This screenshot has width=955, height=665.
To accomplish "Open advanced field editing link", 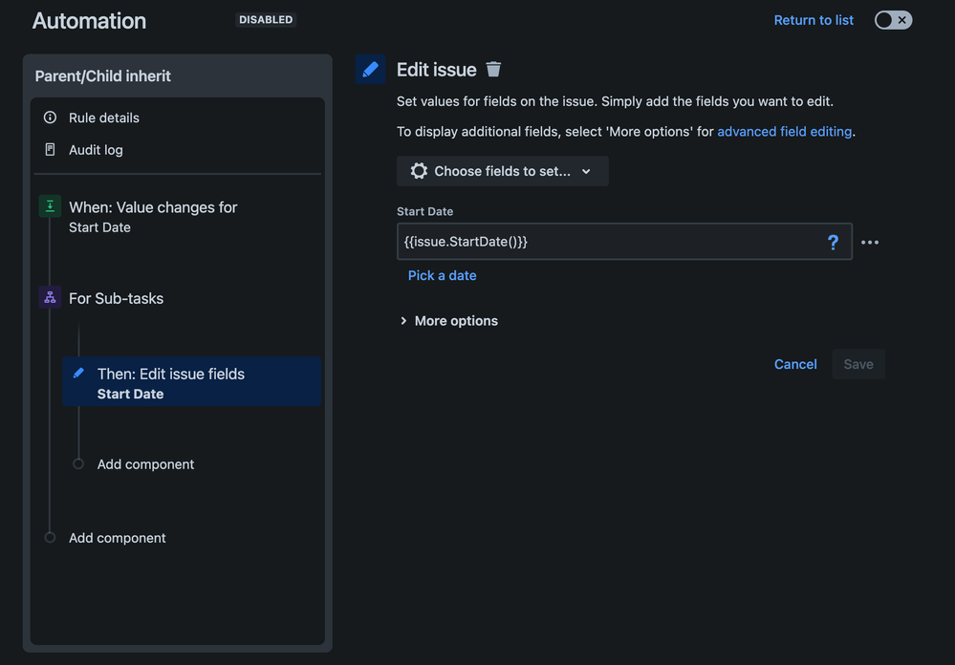I will tap(785, 132).
